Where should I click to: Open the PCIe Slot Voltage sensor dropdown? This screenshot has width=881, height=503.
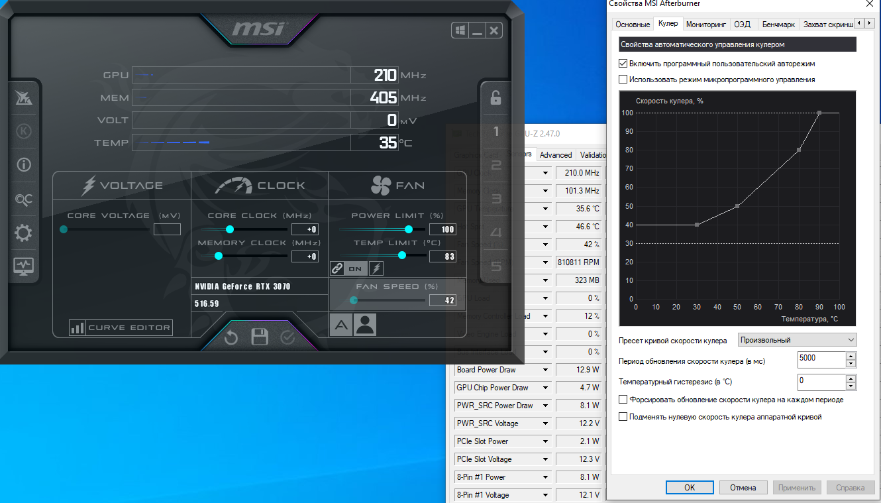tap(545, 459)
